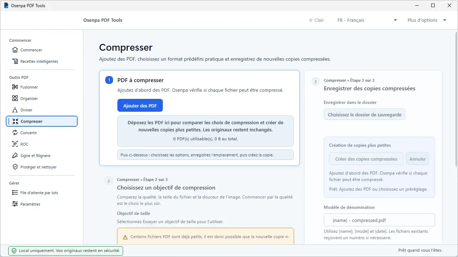
Task: Open the FR - Français language dropdown
Action: coord(367,20)
